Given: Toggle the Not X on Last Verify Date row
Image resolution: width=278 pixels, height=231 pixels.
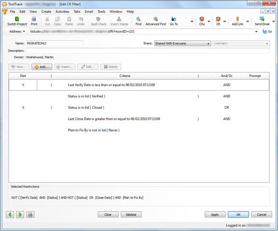Looking at the screenshot, I should coord(23,85).
